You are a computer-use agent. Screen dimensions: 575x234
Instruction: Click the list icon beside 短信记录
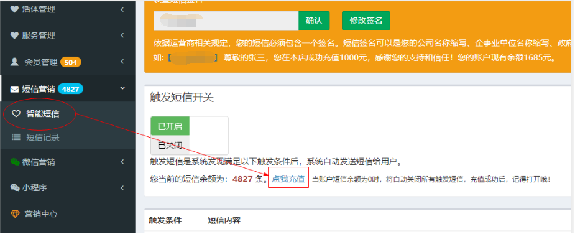[x=16, y=138]
